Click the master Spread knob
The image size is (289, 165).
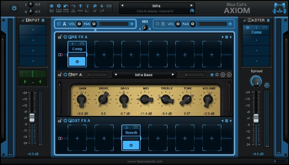click(256, 81)
